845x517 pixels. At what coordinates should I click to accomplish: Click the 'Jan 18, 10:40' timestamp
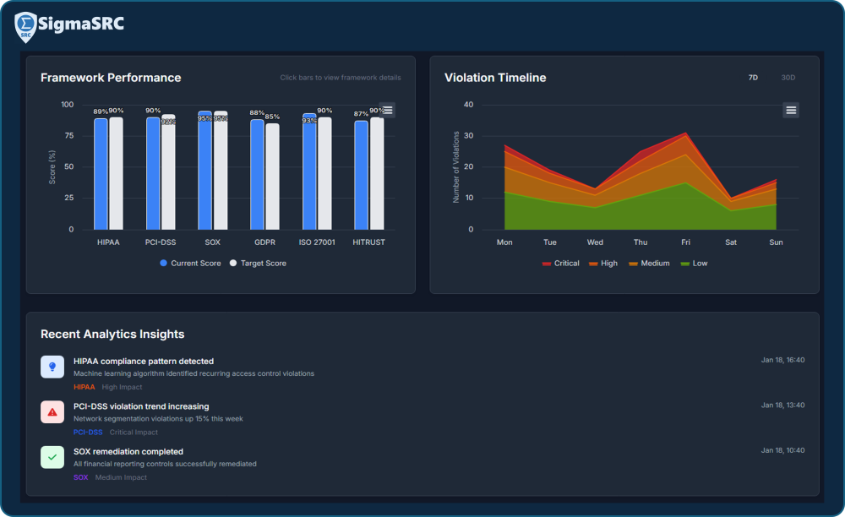click(x=782, y=450)
